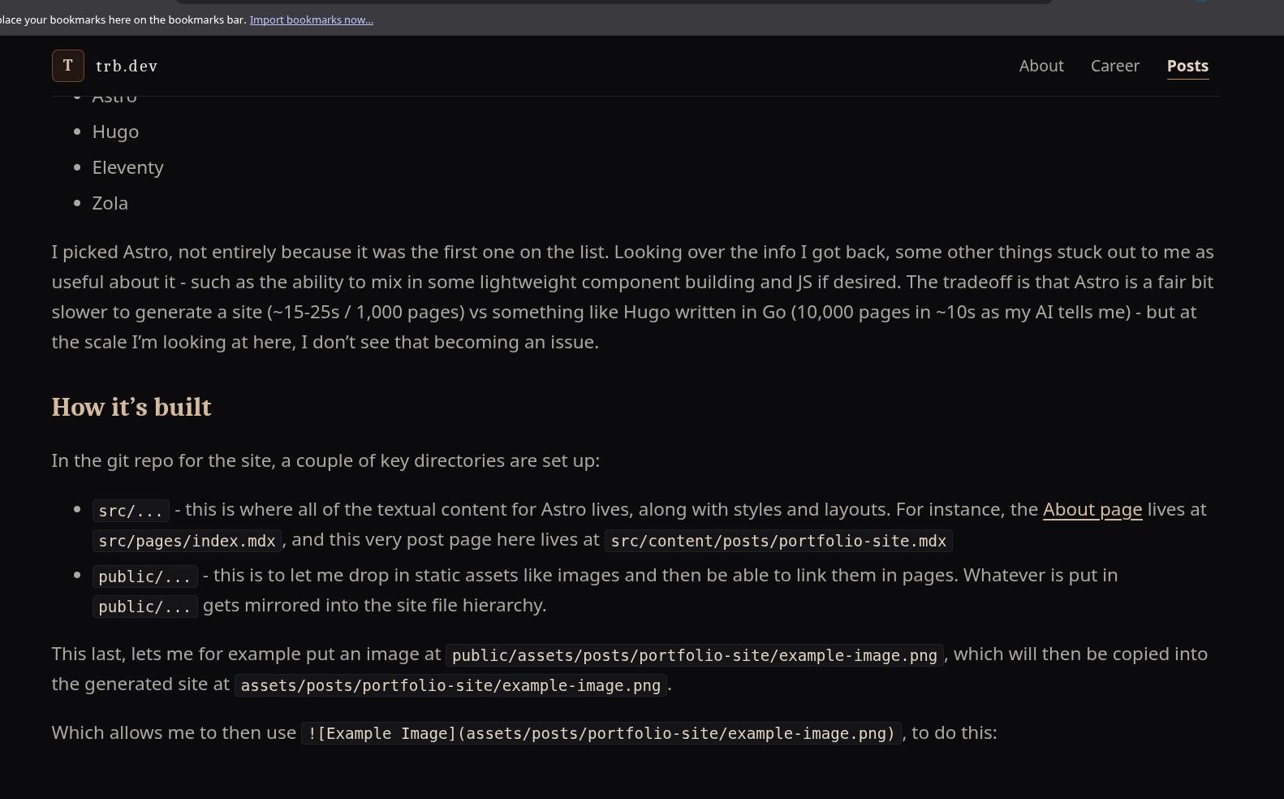The image size is (1284, 799).
Task: Follow the About page hyperlink
Action: tap(1092, 510)
